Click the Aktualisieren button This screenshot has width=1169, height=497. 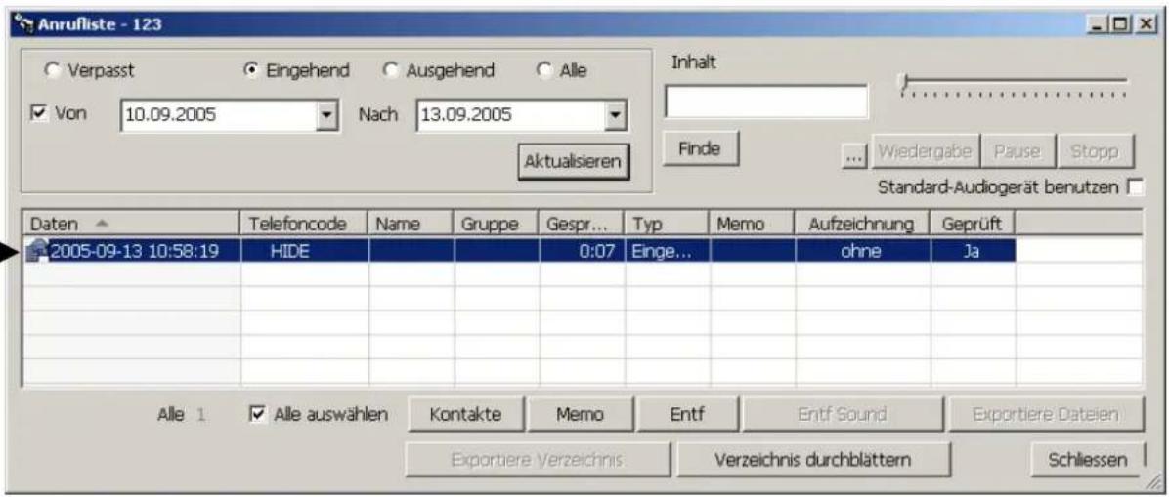[574, 162]
